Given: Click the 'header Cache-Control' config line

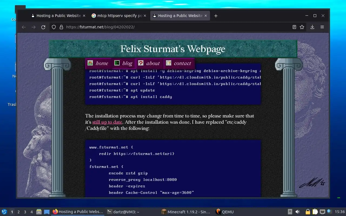Looking at the screenshot, I should click(x=151, y=193).
